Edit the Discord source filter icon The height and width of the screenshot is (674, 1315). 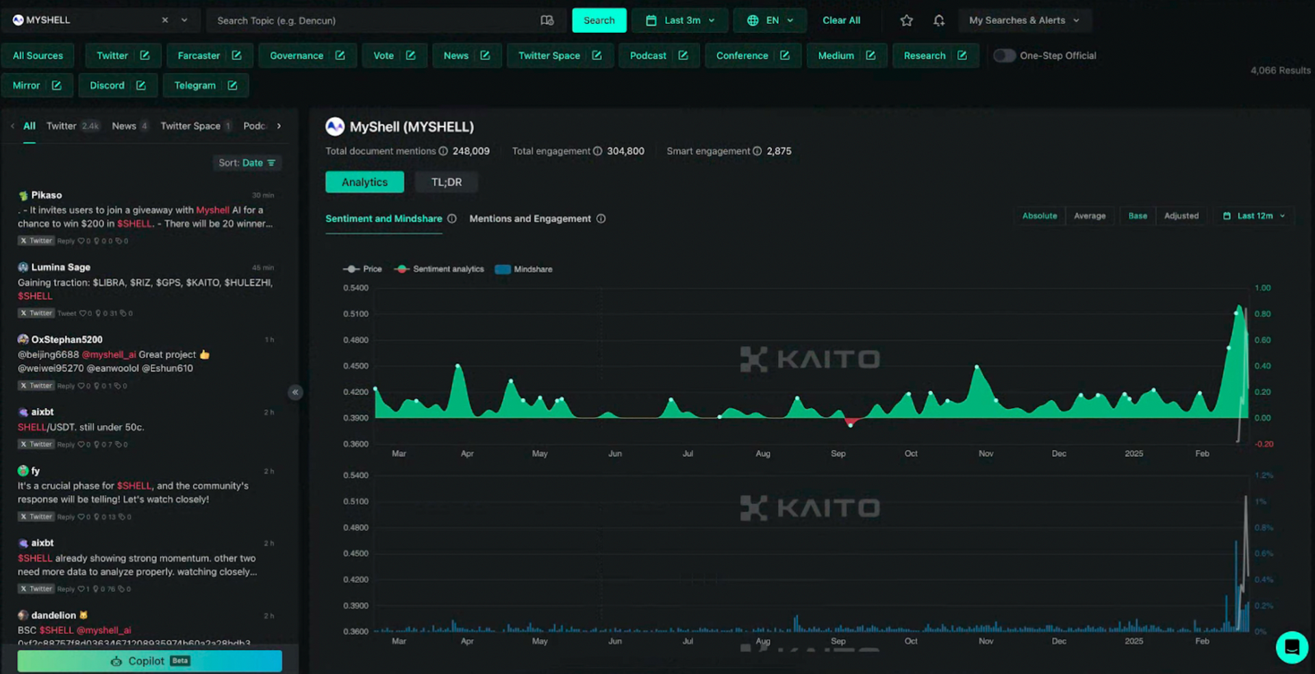coord(140,86)
